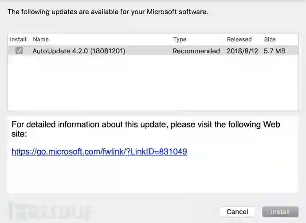Image resolution: width=306 pixels, height=223 pixels.
Task: Uncheck the AutoUpdate 4.2.0 install checkbox
Action: [19, 51]
